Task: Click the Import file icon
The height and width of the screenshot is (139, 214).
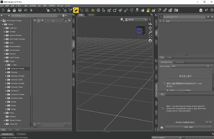Action: pyautogui.click(x=26, y=10)
